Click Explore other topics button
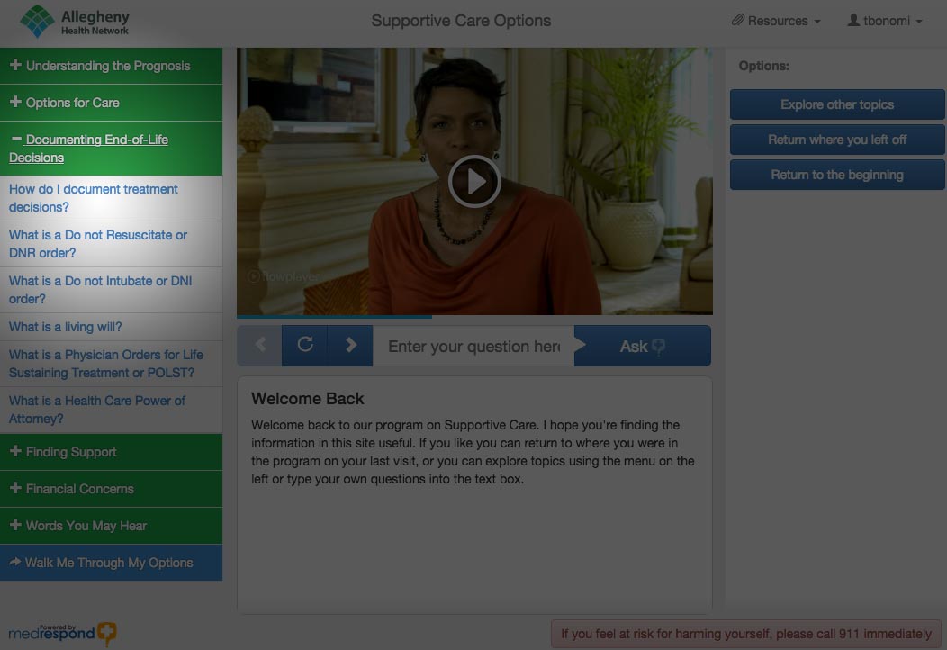Screen dimensions: 947x650 pos(836,104)
